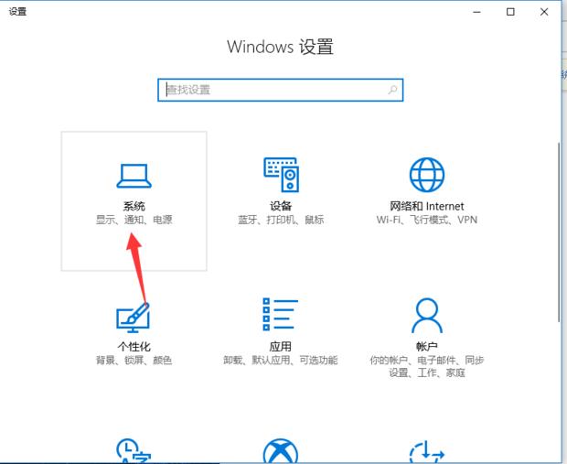Click the 卸载、默认应用、可选功能 description
The image size is (567, 464).
[280, 360]
